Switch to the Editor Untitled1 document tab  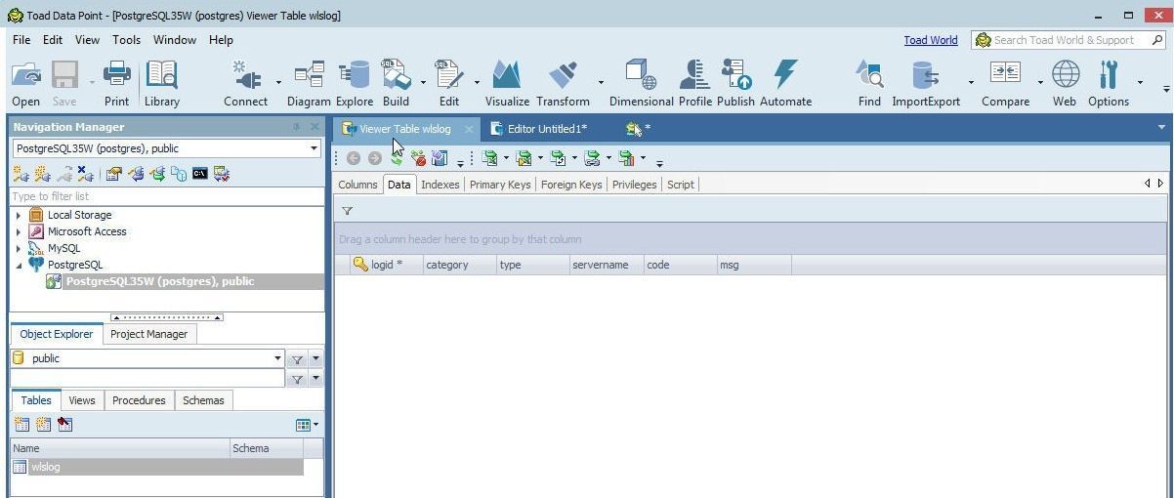coord(539,129)
